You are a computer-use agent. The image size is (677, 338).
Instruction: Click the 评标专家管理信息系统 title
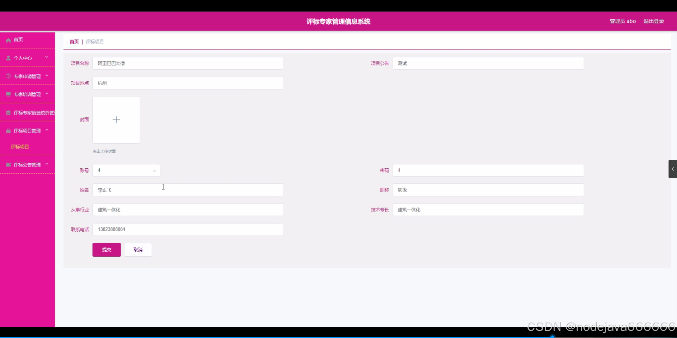338,21
